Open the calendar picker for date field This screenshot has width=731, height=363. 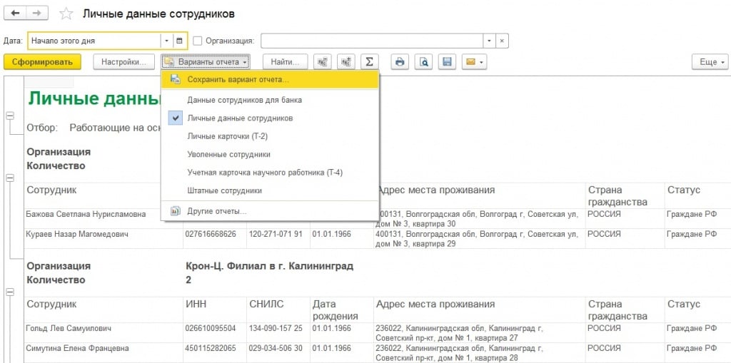click(x=180, y=41)
